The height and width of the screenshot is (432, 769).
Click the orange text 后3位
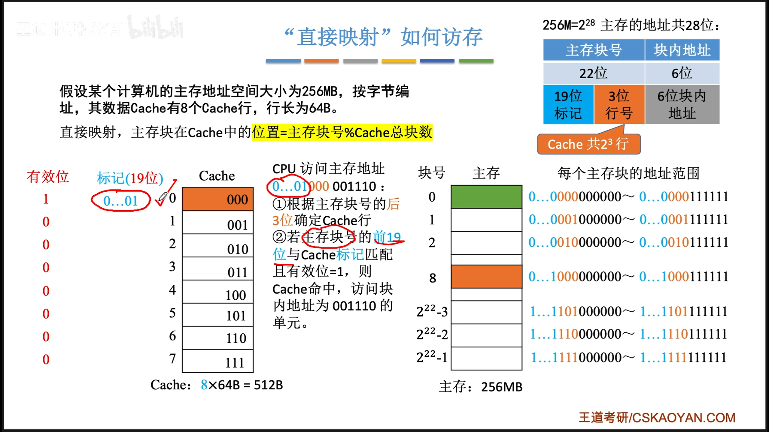tap(336, 212)
